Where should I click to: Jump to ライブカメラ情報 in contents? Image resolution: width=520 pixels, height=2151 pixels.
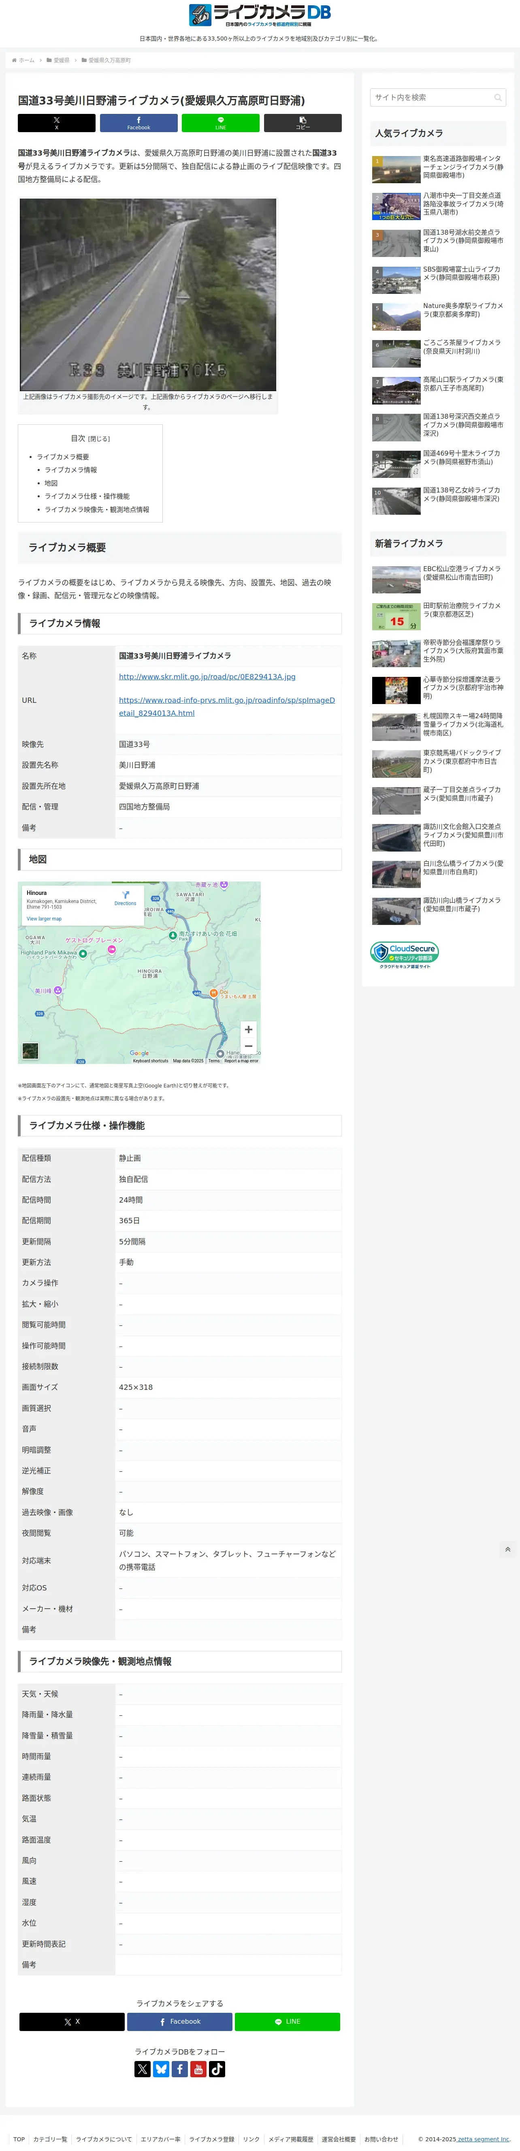[x=71, y=470]
